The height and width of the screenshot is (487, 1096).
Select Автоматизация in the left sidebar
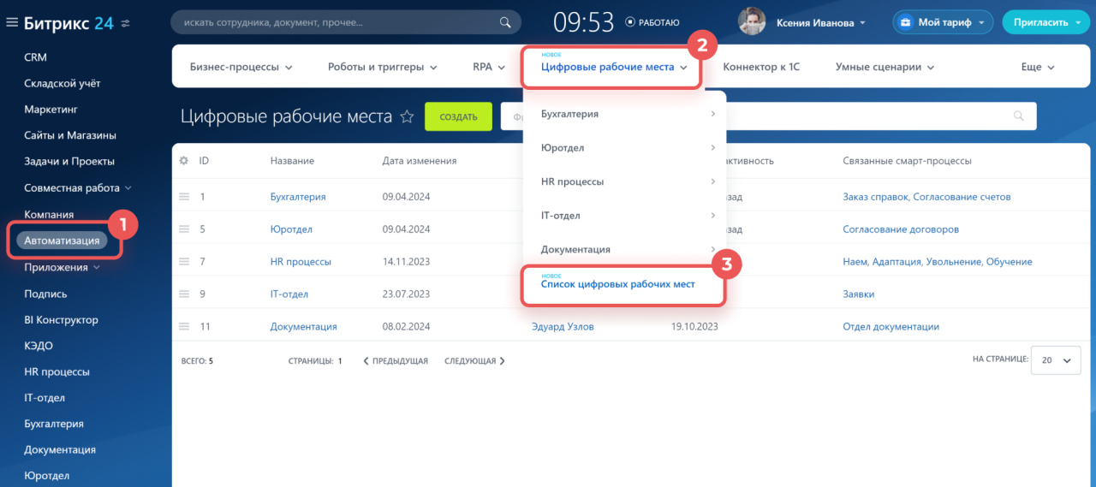click(x=62, y=241)
